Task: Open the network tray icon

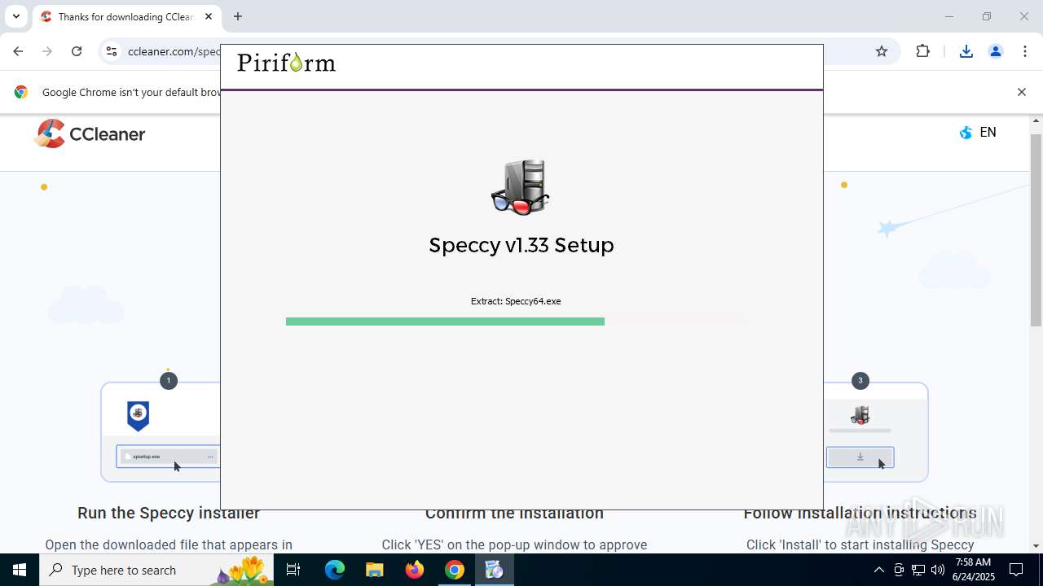Action: click(x=918, y=570)
